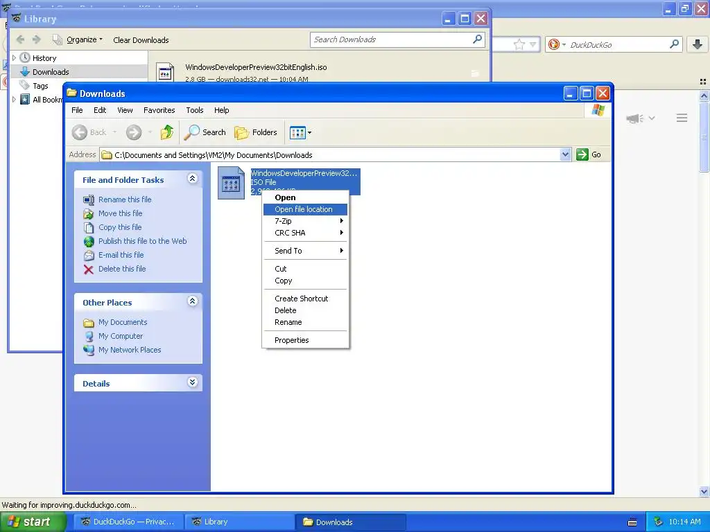Collapse the Other Places panel

pyautogui.click(x=193, y=301)
